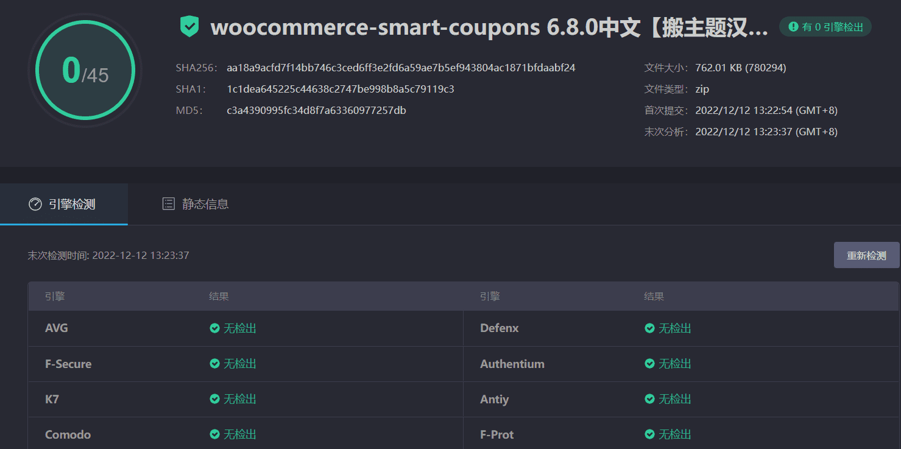Click 无检出 result in the Antiy row
The width and height of the screenshot is (901, 449).
(675, 399)
